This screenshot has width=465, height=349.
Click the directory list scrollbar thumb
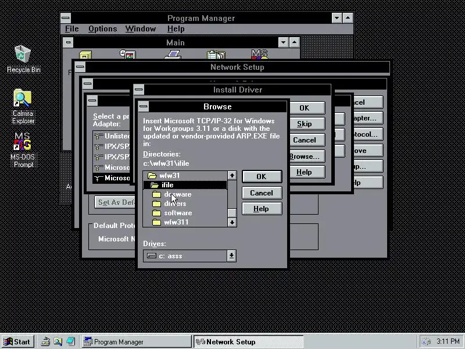232,213
